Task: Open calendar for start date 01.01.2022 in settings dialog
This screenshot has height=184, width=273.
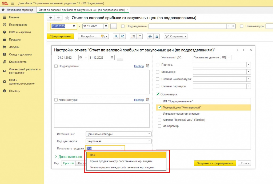Action: click(81, 58)
